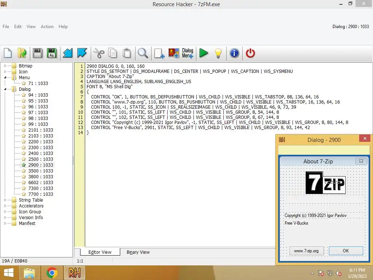This screenshot has height=280, width=373.
Task: Select dialog resource 7700 : 1033
Action: [x=41, y=194]
